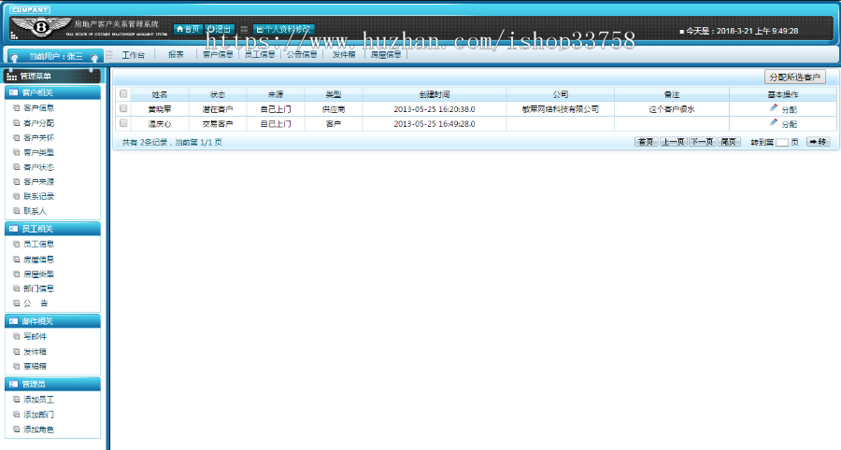The width and height of the screenshot is (841, 450).
Task: Open the 客户信息 top menu item
Action: coord(218,55)
